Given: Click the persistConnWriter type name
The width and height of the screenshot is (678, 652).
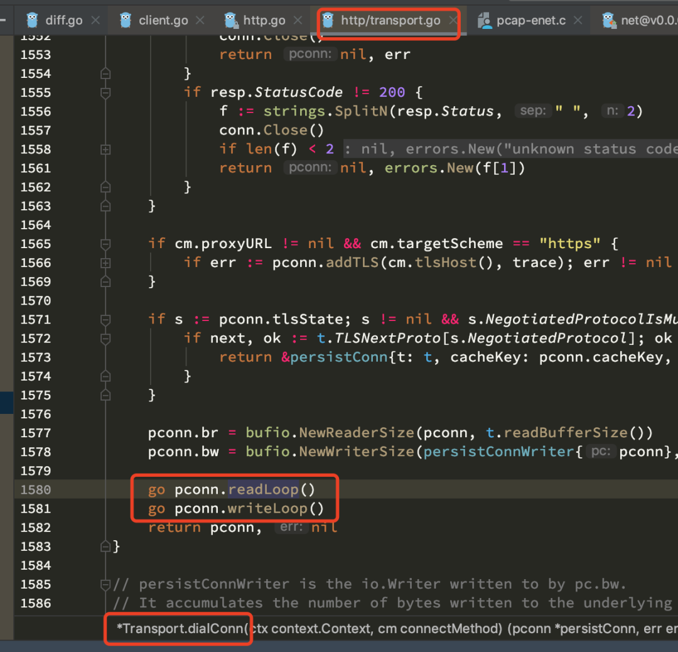Looking at the screenshot, I should [498, 452].
